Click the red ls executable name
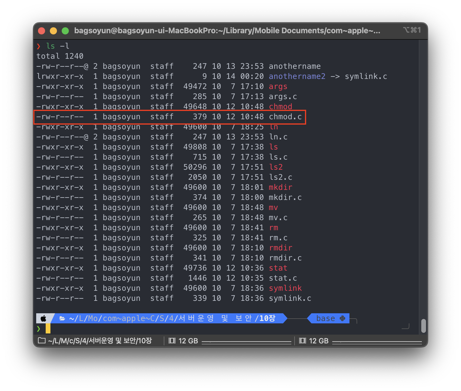This screenshot has width=461, height=391. (x=274, y=147)
